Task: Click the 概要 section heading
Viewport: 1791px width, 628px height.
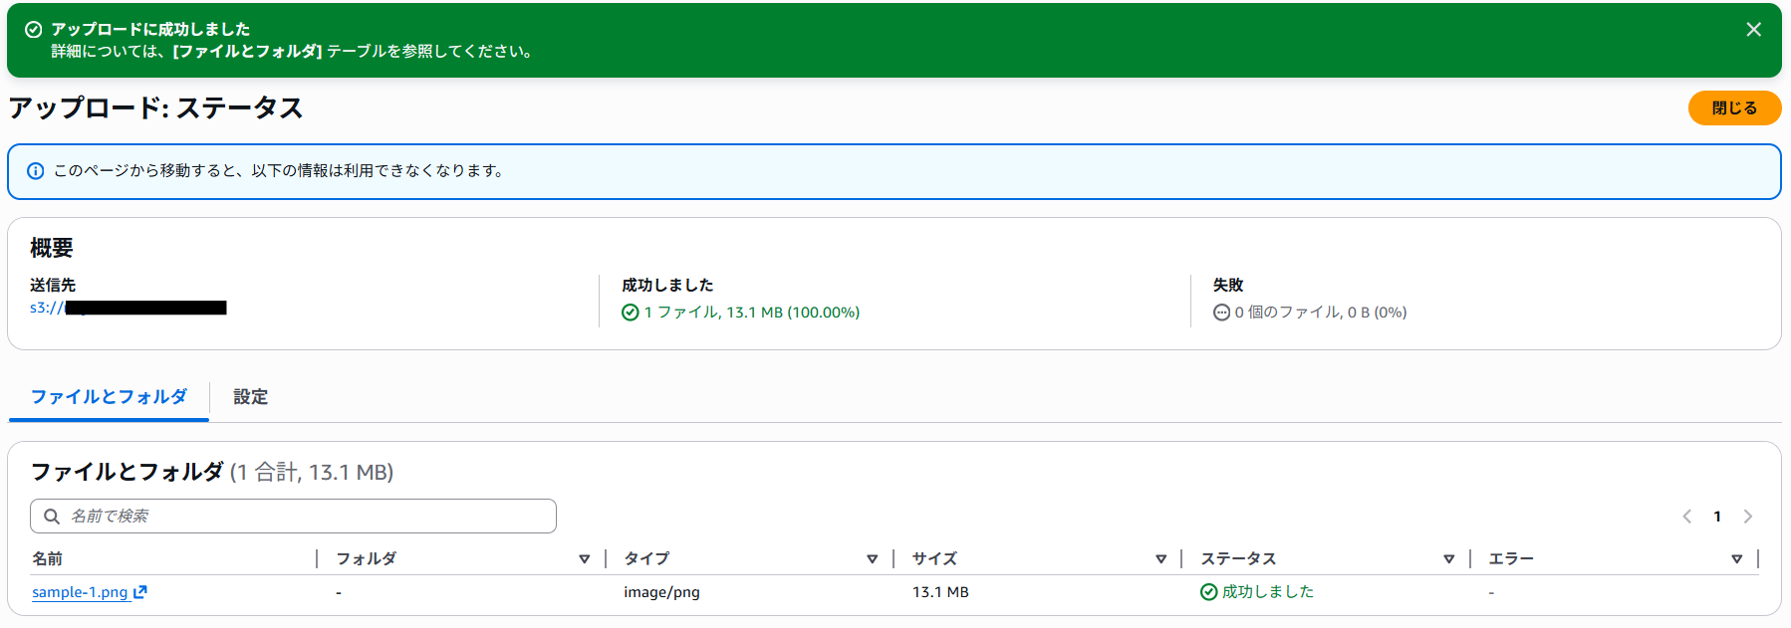Action: [x=52, y=248]
